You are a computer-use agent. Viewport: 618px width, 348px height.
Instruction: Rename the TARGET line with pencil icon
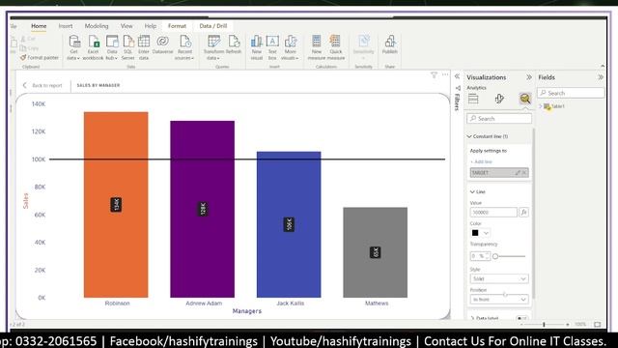pyautogui.click(x=518, y=173)
